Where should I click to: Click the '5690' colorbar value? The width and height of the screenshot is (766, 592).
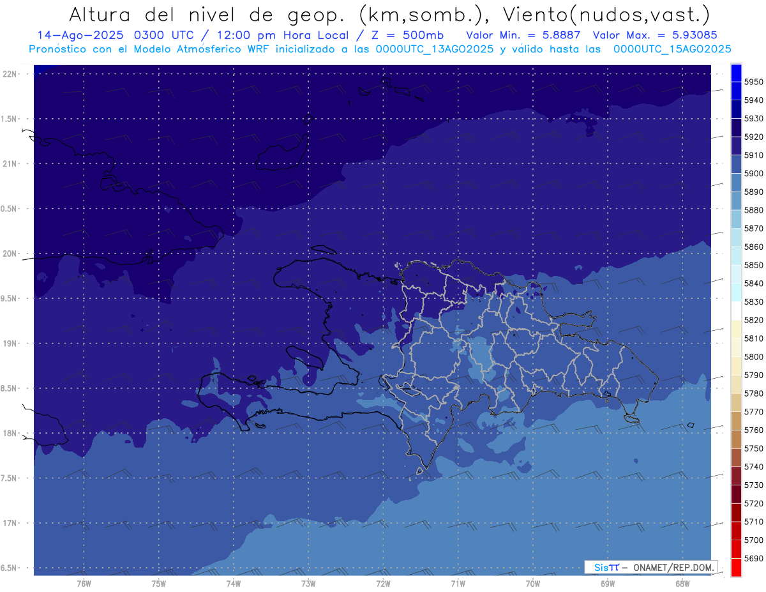[754, 558]
